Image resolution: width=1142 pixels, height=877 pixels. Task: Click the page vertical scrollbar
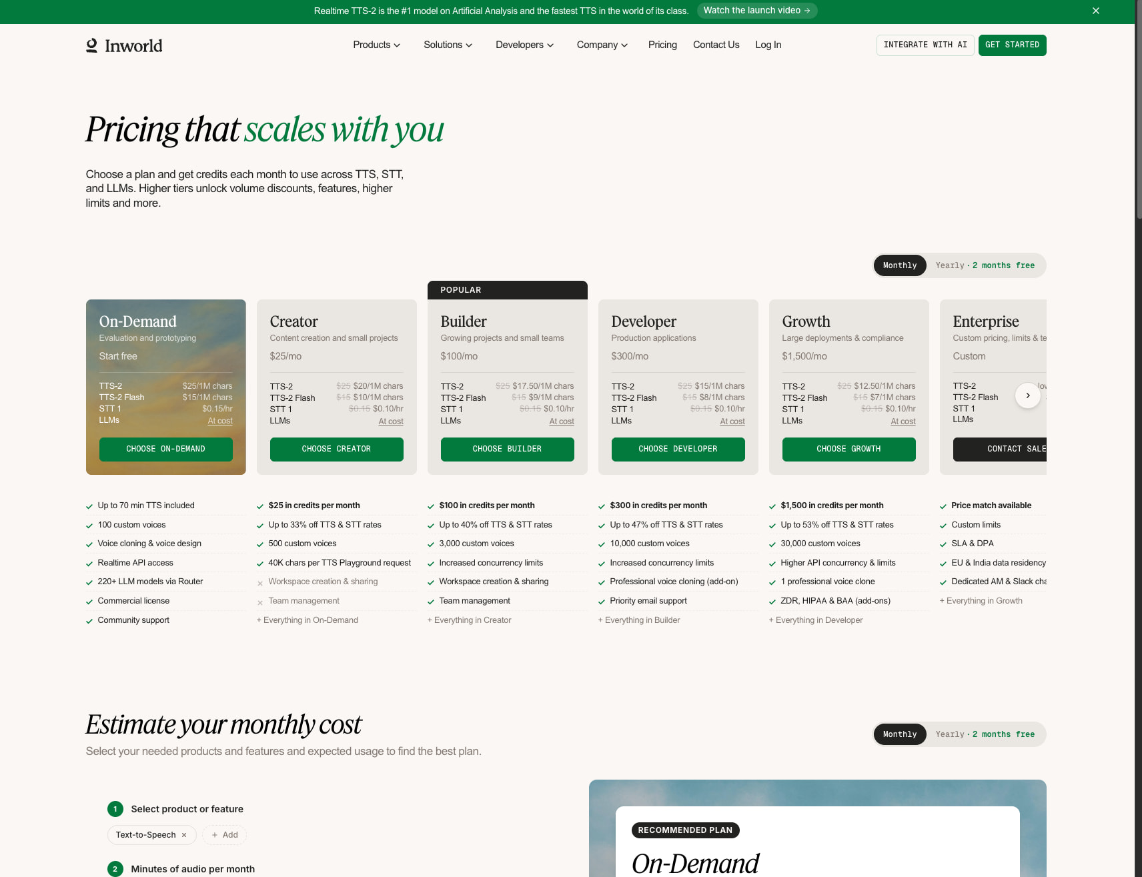click(1138, 109)
